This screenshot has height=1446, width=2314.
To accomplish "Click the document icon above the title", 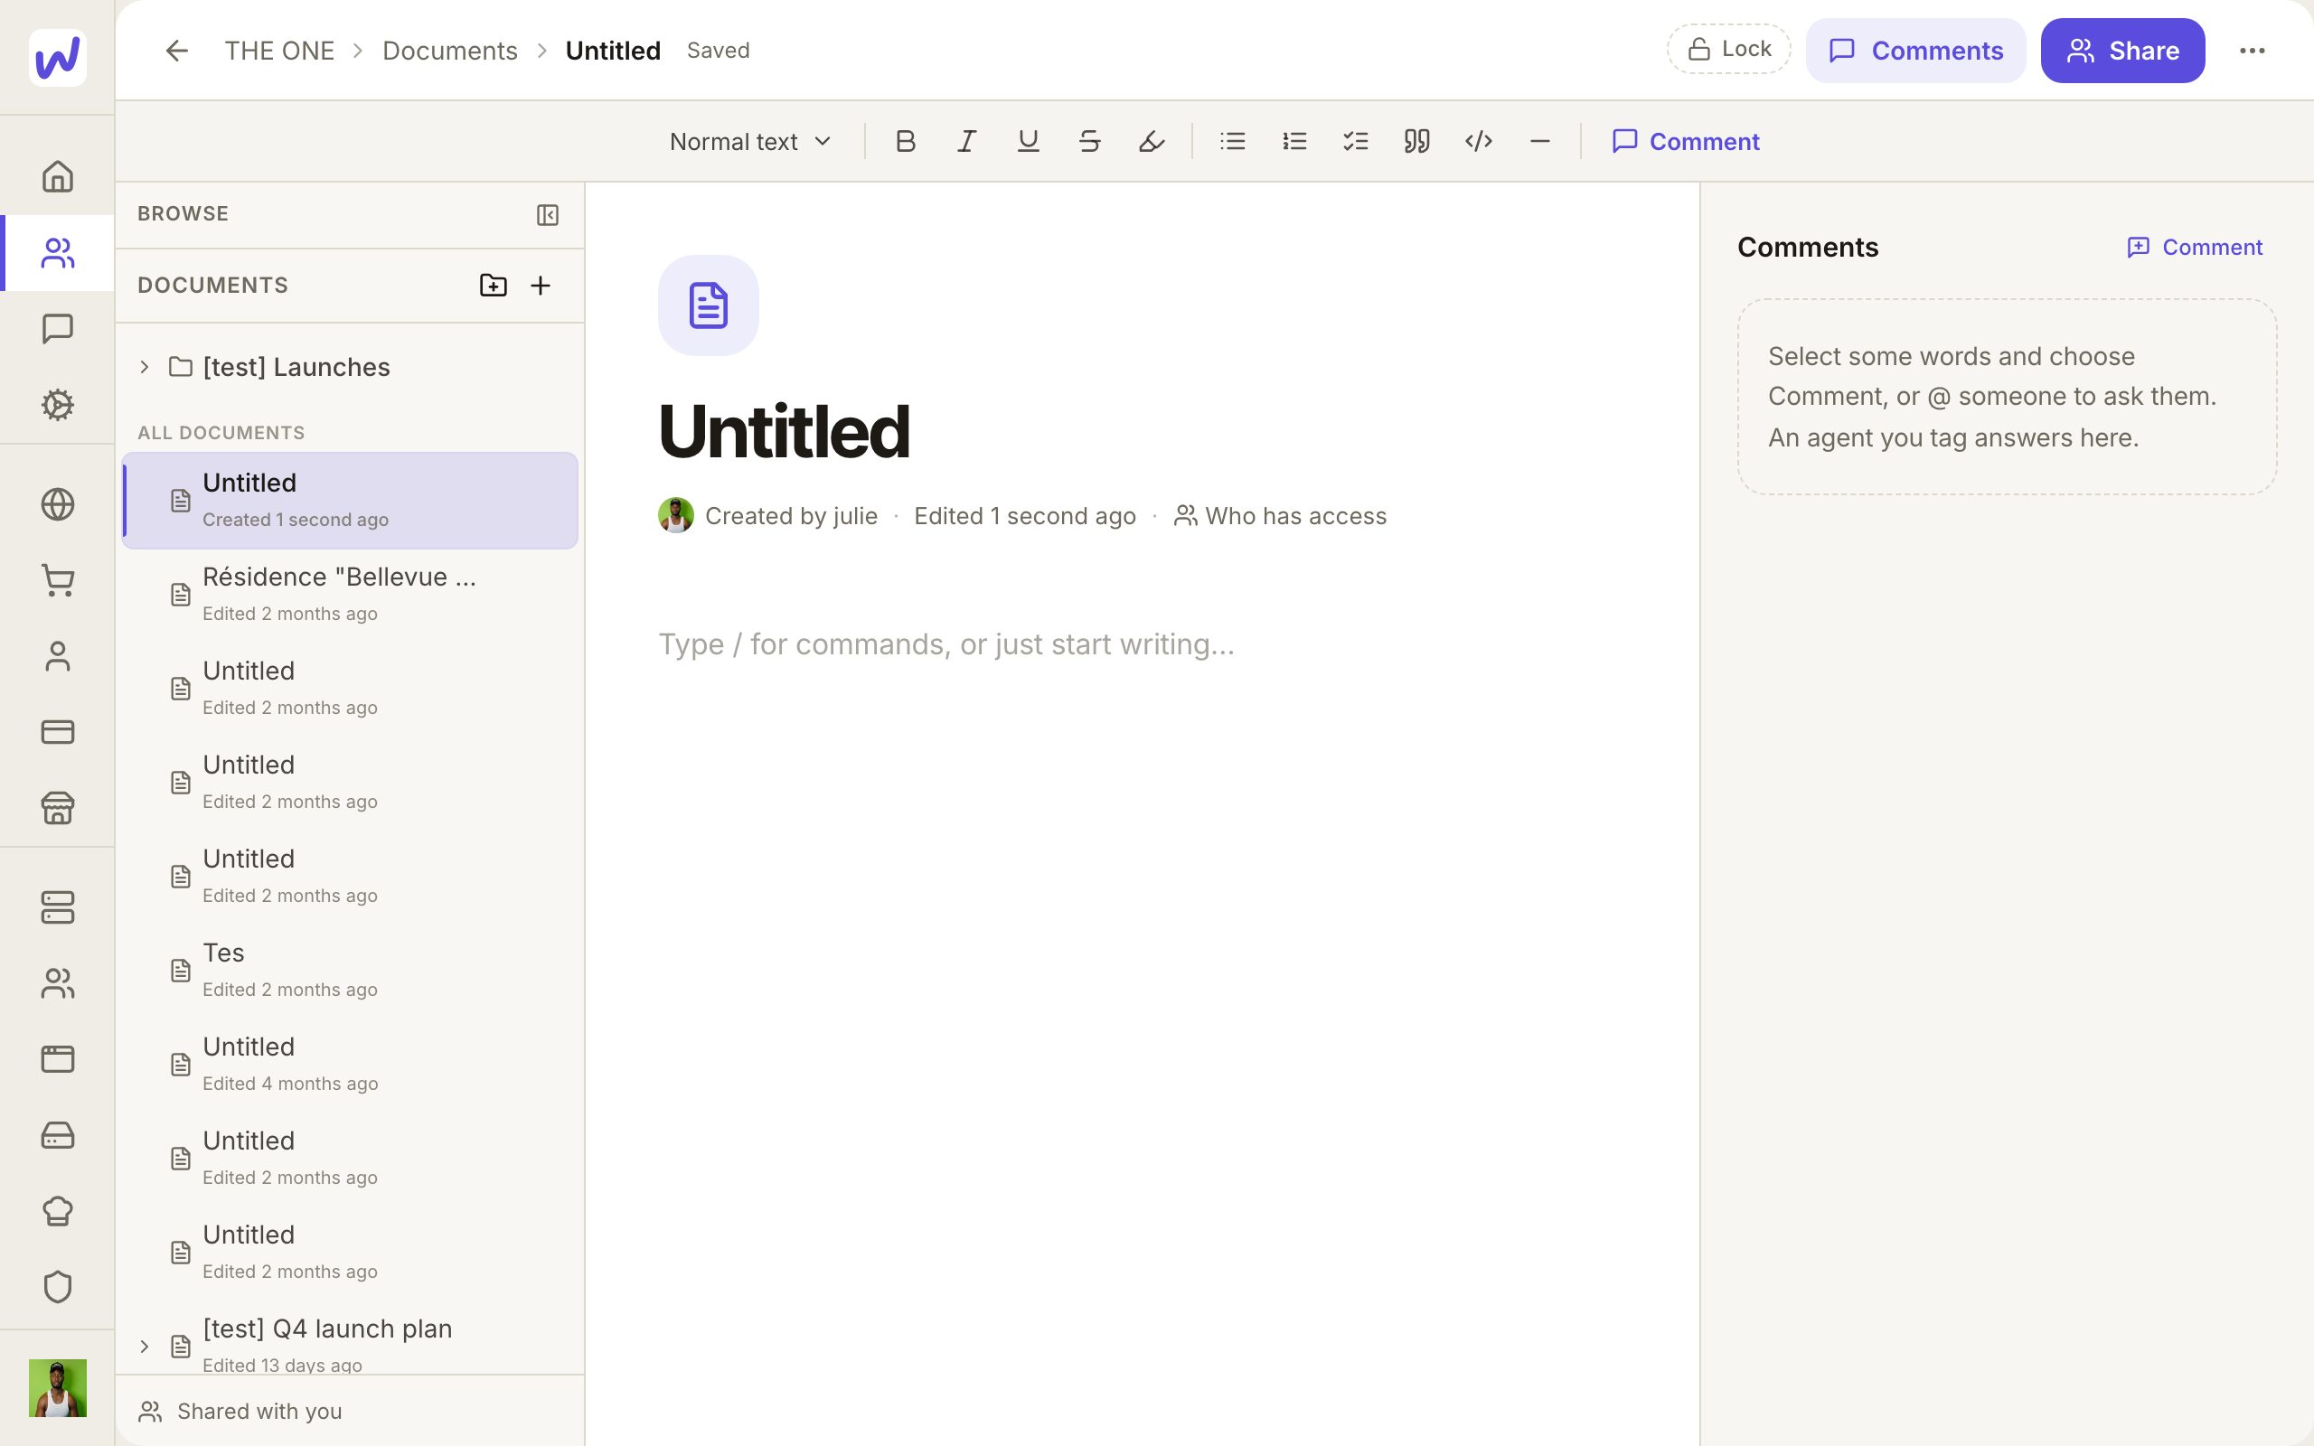I will point(709,305).
